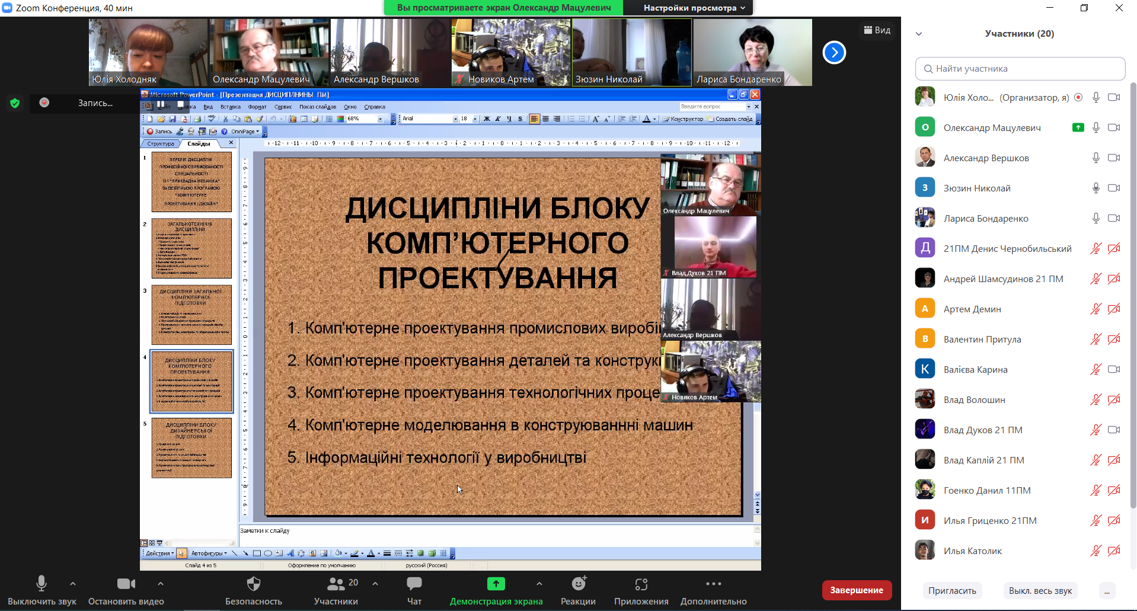Open the Security shield icon

point(253,584)
